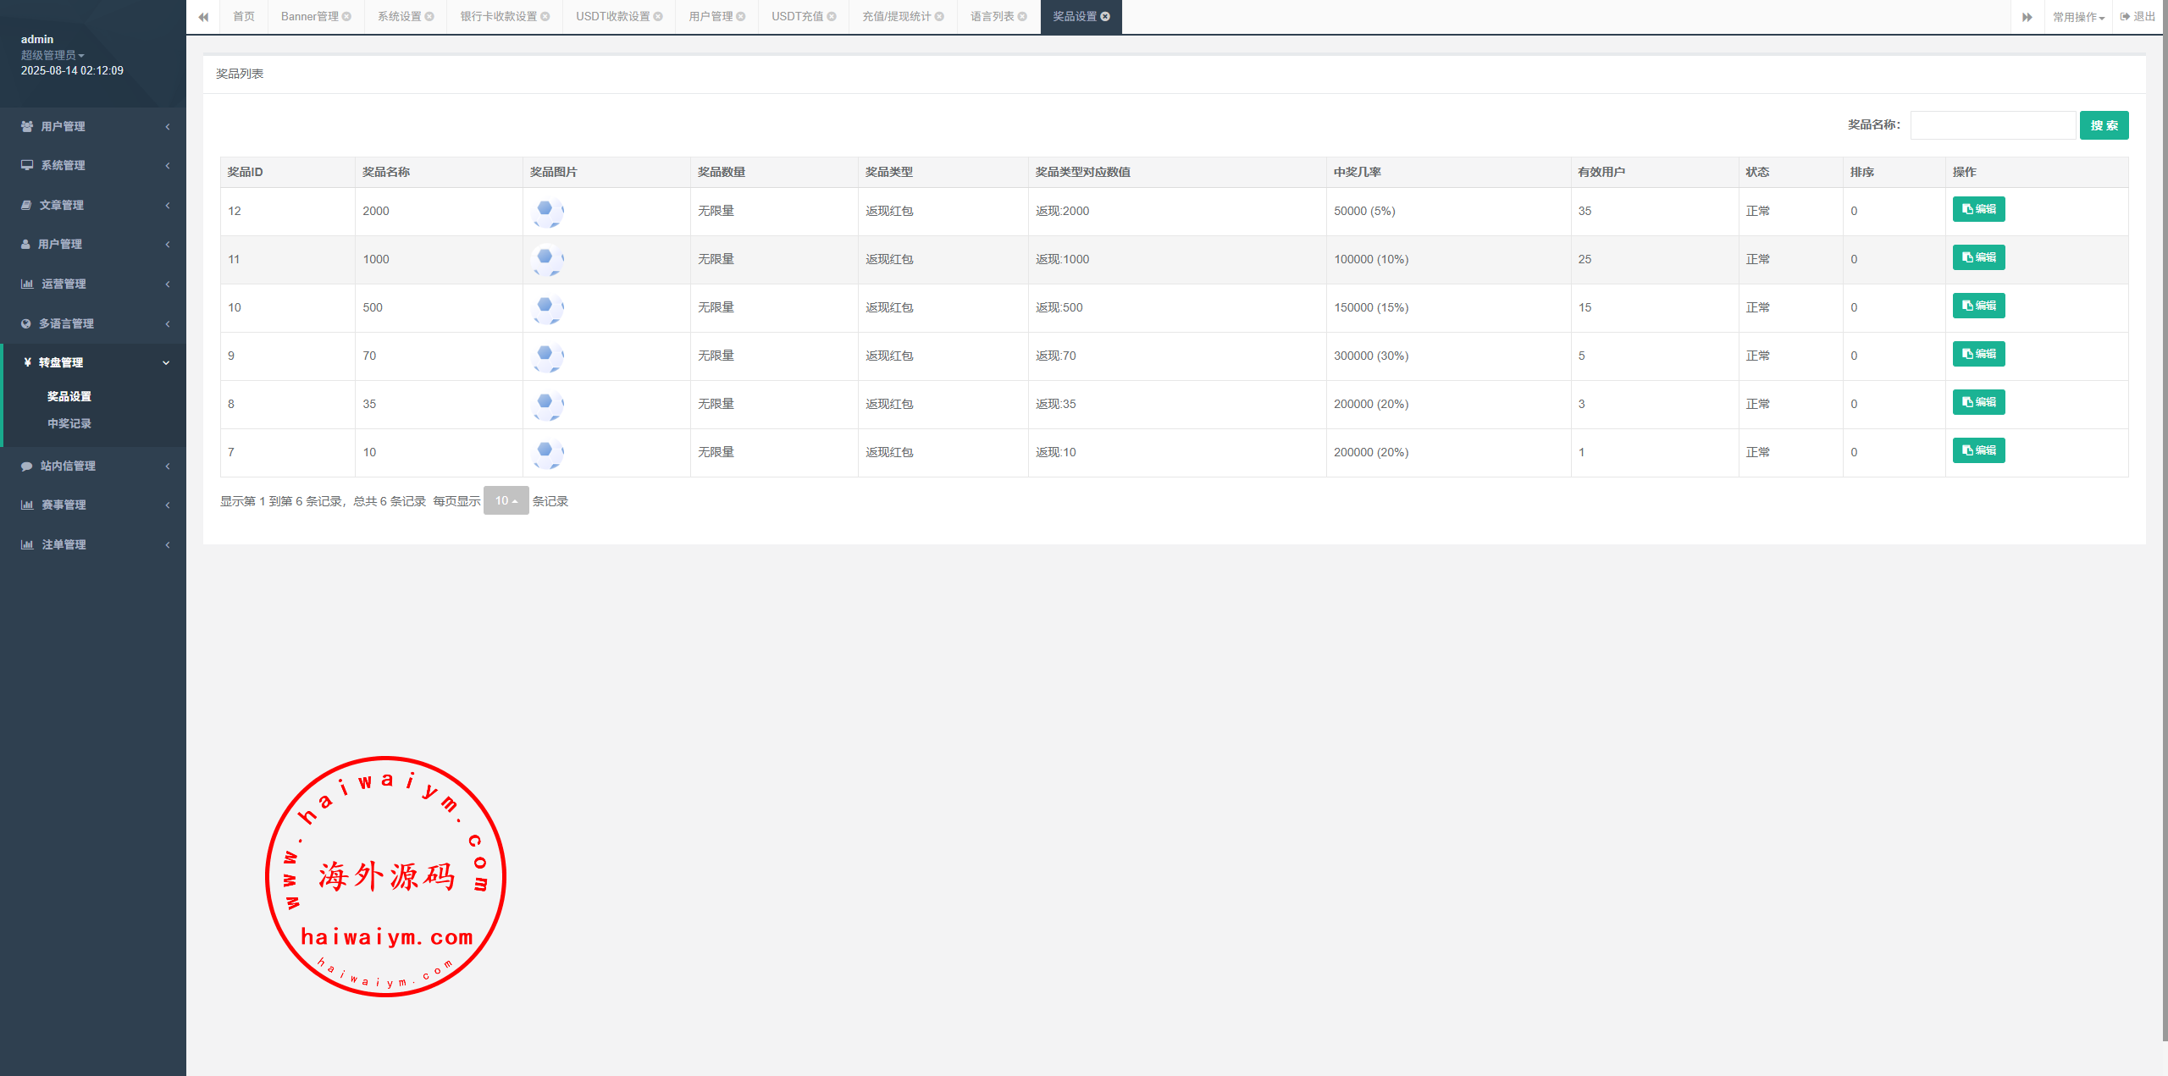Viewport: 2168px width, 1076px height.
Task: Click 编辑 for prize ID 9
Action: tap(1978, 354)
